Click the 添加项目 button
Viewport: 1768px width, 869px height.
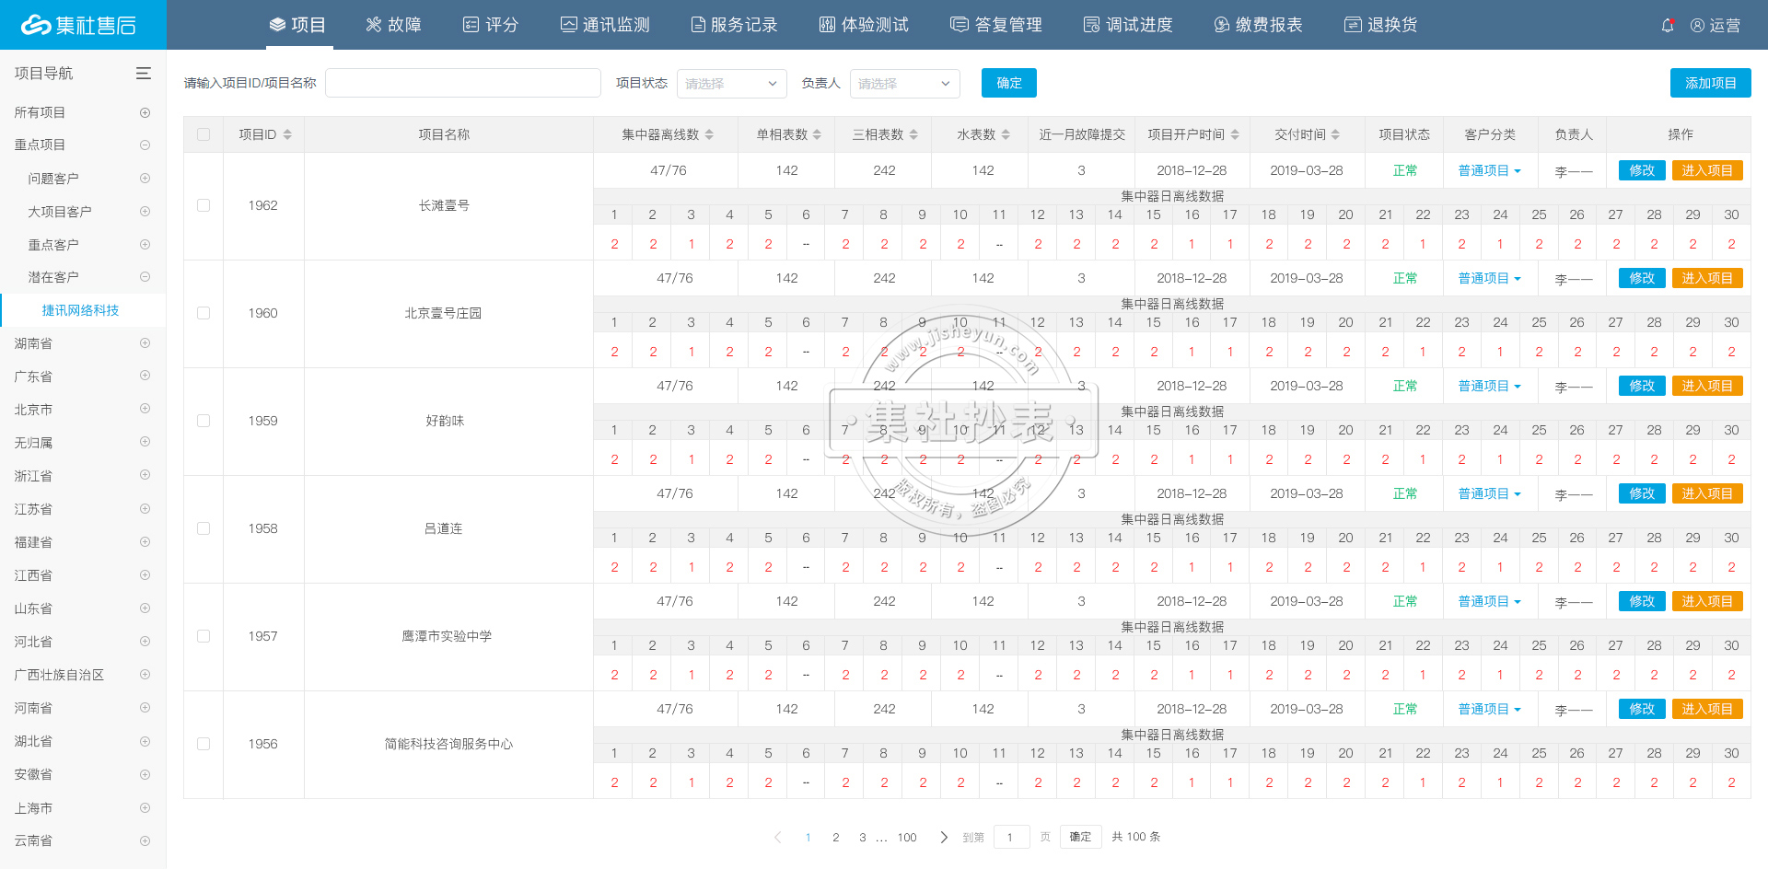click(x=1710, y=83)
